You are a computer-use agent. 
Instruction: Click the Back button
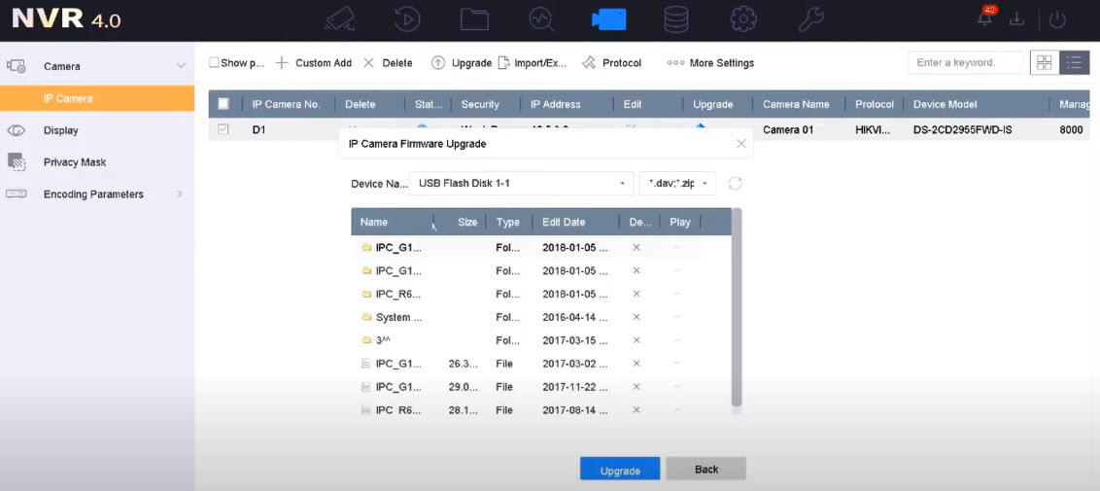(x=706, y=470)
